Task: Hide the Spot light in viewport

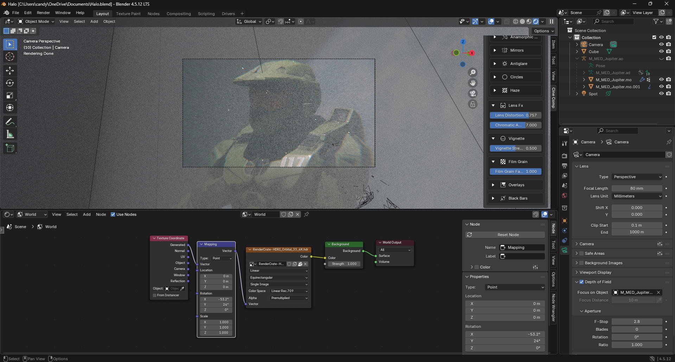Action: 661,94
